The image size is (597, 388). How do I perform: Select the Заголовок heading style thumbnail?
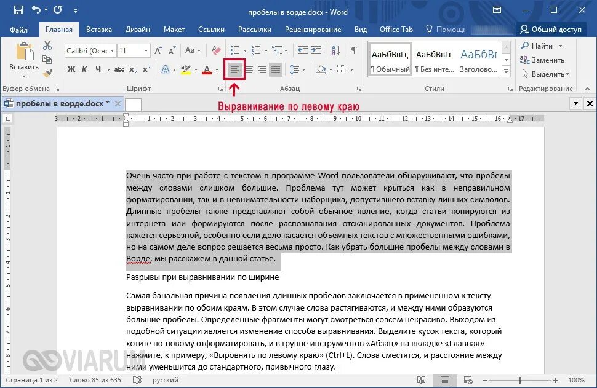pyautogui.click(x=478, y=61)
